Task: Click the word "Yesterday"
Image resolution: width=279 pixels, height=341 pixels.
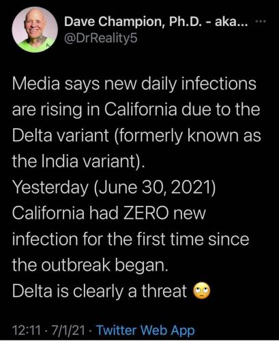Action: point(50,188)
